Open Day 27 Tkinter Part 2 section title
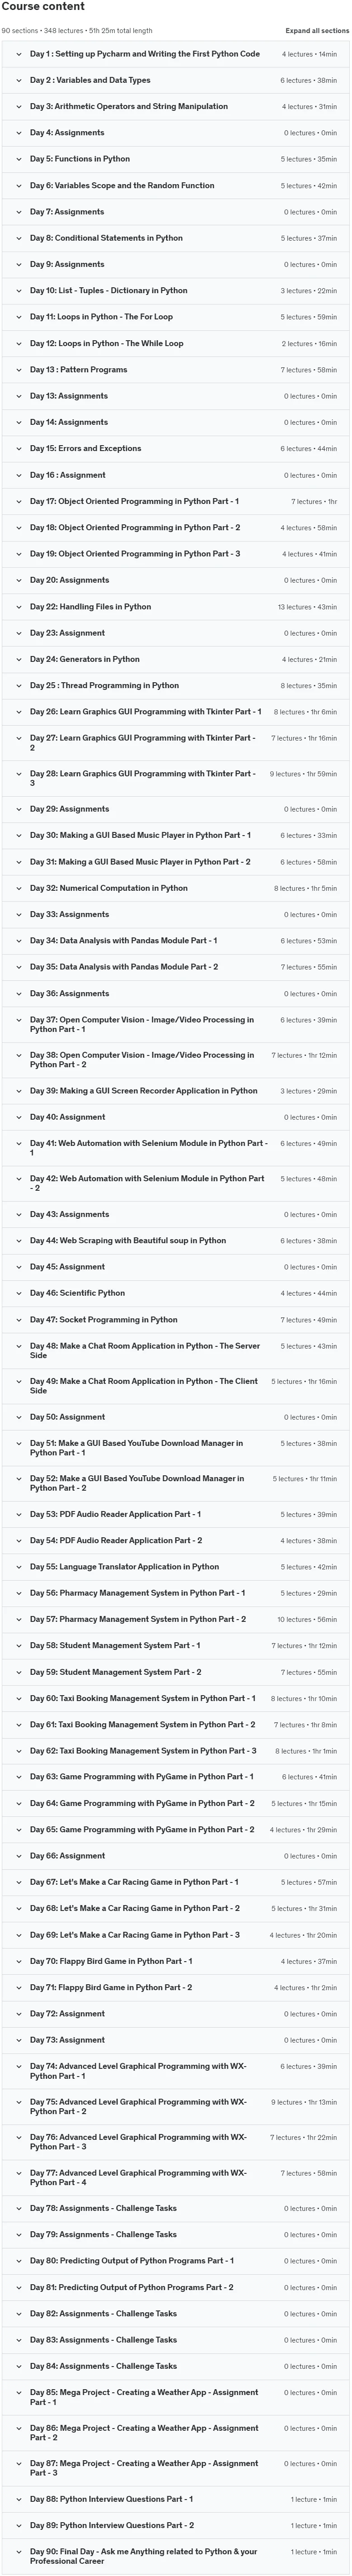Viewport: 352px width, 2576px height. click(143, 743)
